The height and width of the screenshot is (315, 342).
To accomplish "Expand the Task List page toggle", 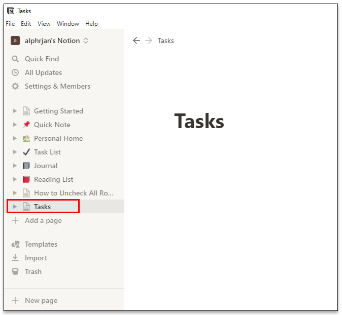I will click(x=15, y=152).
